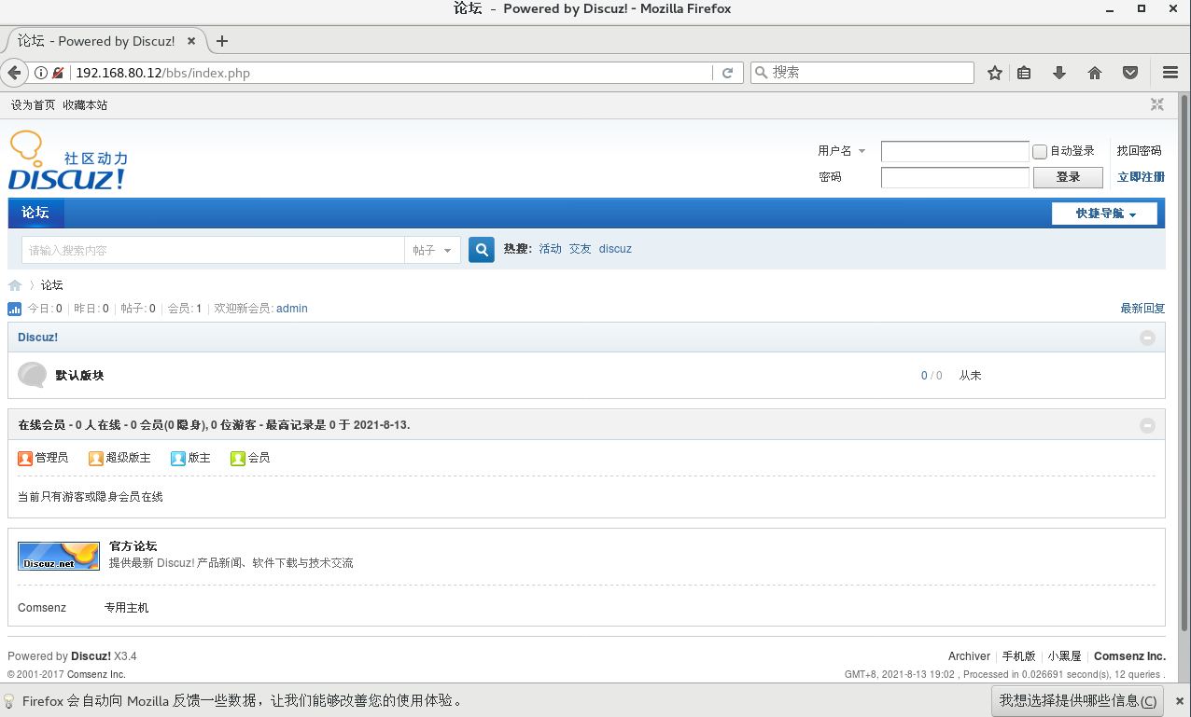
Task: Open the Comsenz friend link
Action: pos(42,608)
